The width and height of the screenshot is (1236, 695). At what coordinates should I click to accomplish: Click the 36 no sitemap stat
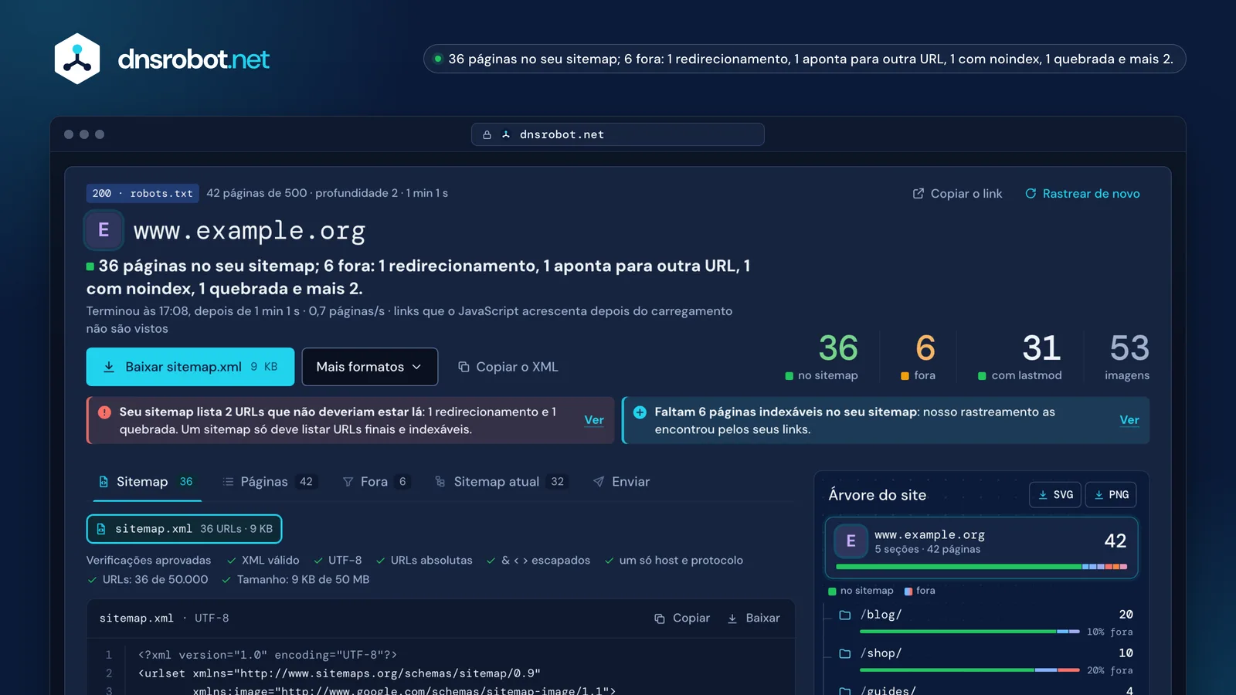pos(822,358)
